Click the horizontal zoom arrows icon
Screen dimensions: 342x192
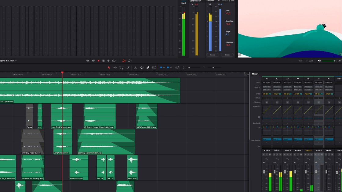click(204, 68)
